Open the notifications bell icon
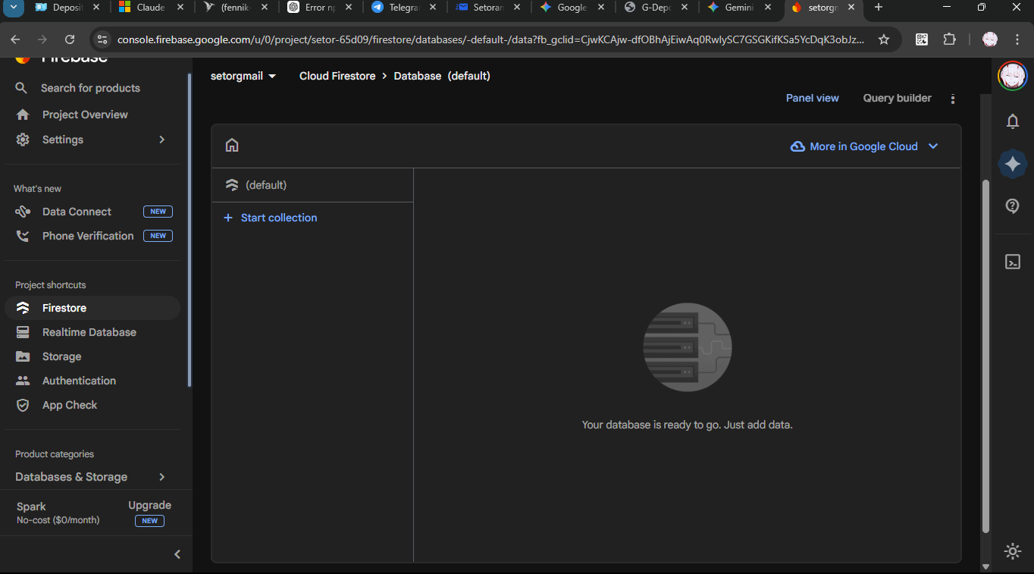This screenshot has width=1034, height=574. click(x=1013, y=121)
